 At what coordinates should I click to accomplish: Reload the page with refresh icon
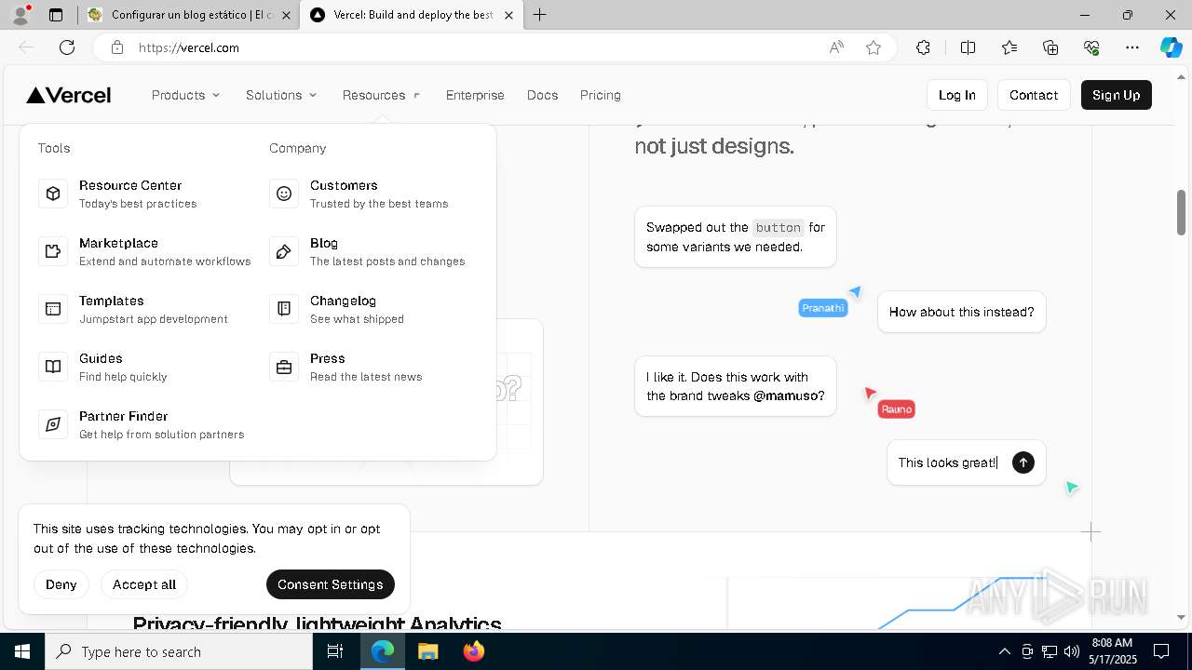pyautogui.click(x=67, y=47)
